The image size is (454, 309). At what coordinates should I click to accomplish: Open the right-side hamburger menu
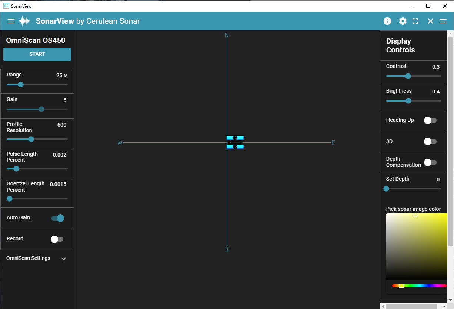[443, 21]
